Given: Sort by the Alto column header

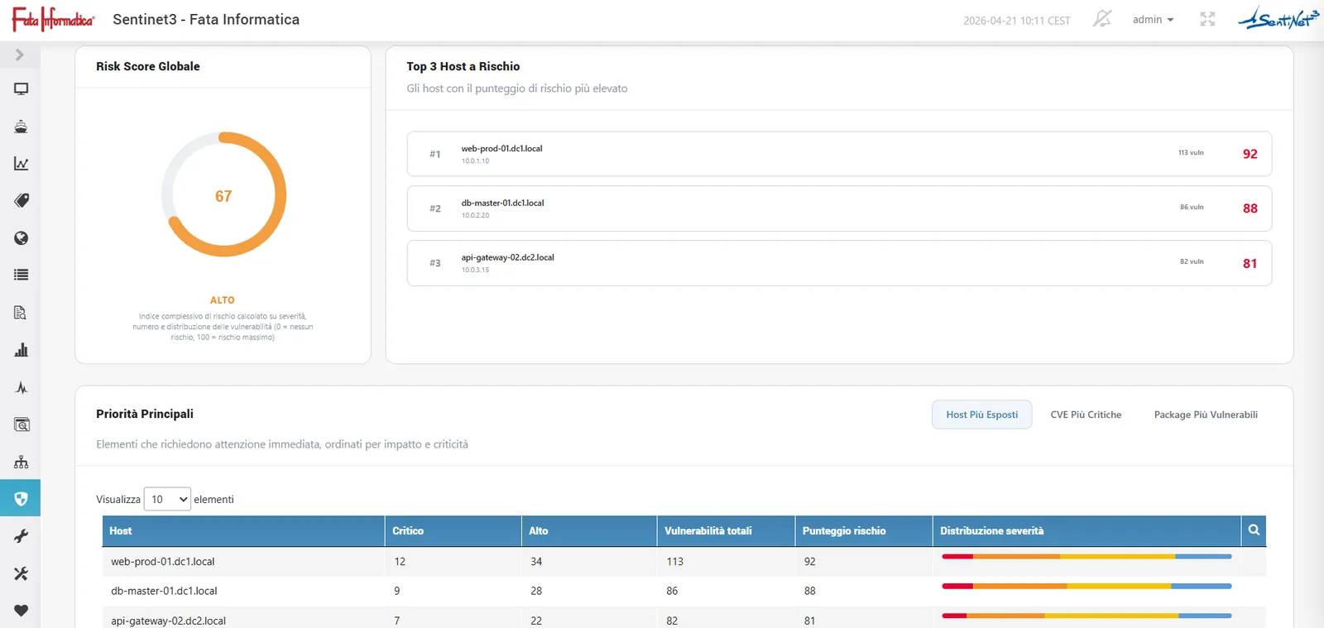Looking at the screenshot, I should click(x=590, y=530).
